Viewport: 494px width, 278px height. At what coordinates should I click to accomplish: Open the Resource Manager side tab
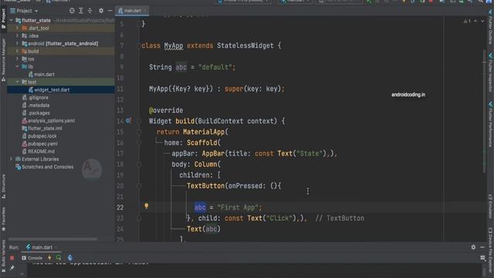point(3,60)
